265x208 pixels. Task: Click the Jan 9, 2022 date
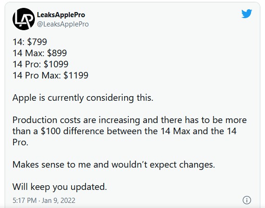[59, 201]
